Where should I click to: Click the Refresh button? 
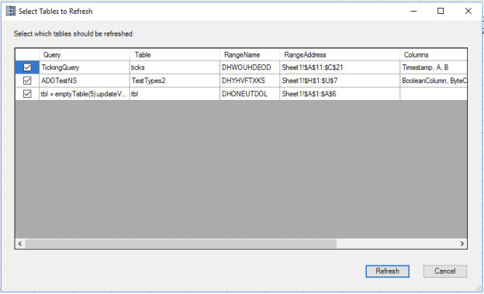[387, 272]
